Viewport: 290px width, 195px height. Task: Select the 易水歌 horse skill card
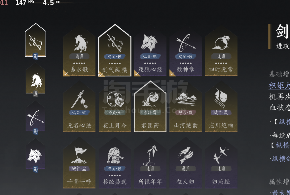[x=79, y=52]
